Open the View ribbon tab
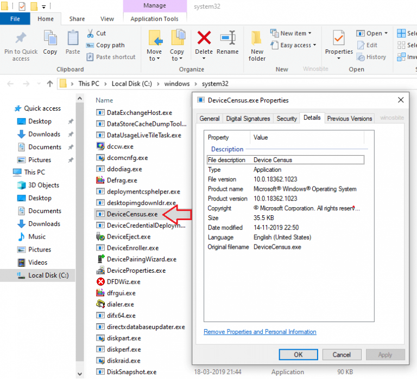417x379 pixels. (x=107, y=19)
